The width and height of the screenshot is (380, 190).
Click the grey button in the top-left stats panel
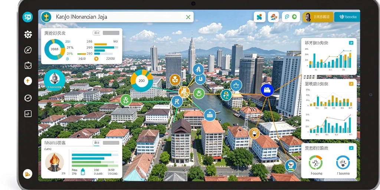coord(111,33)
